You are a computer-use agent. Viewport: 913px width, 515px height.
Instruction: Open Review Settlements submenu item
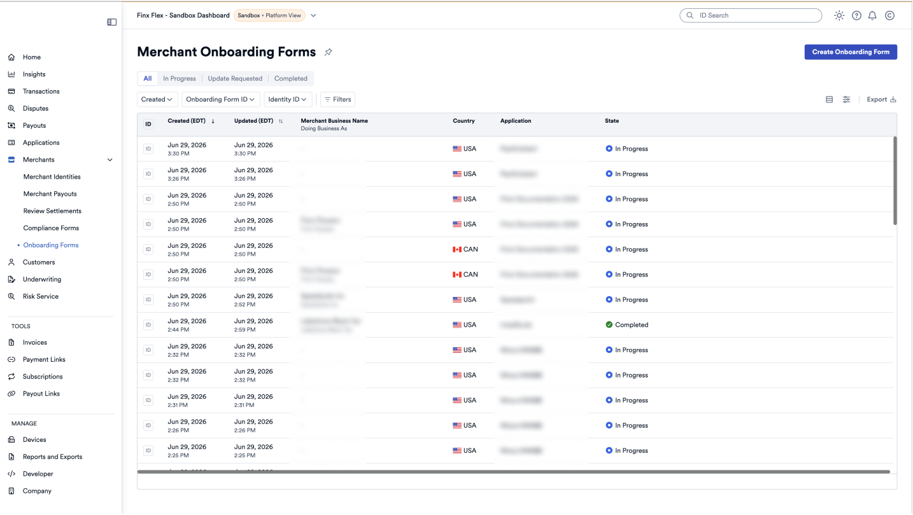[52, 211]
